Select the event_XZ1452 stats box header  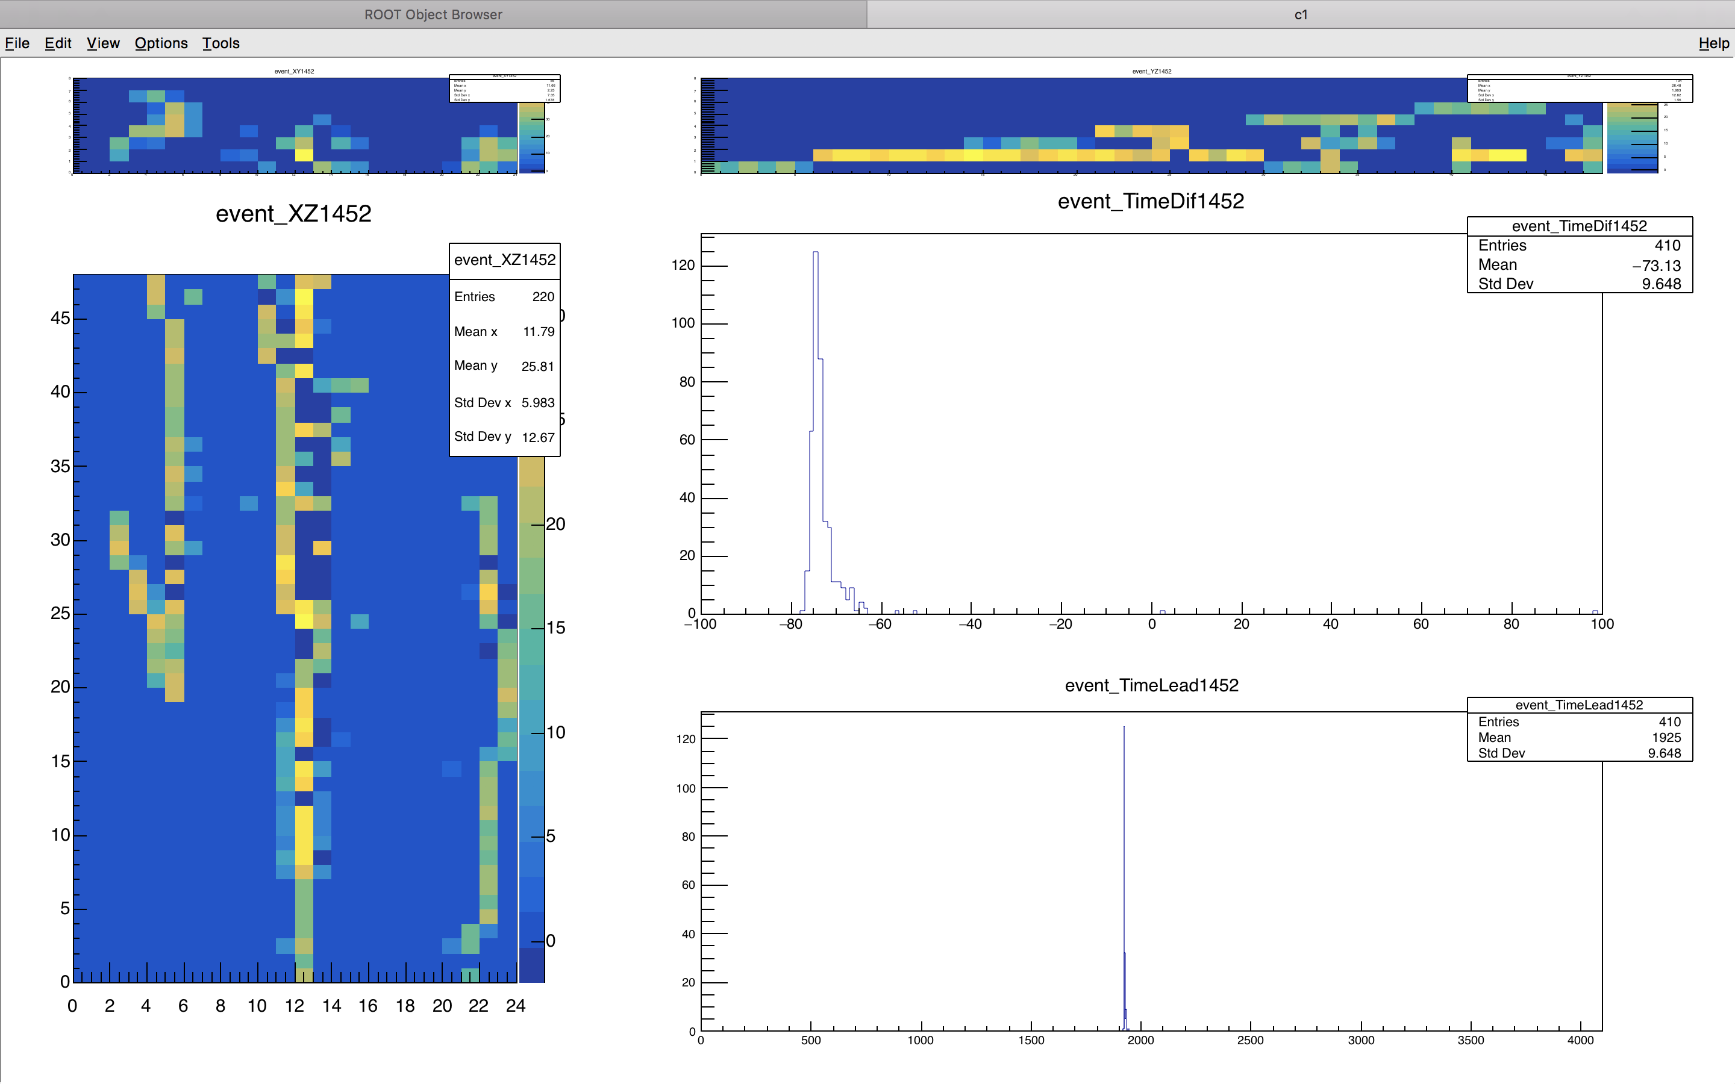[x=505, y=260]
